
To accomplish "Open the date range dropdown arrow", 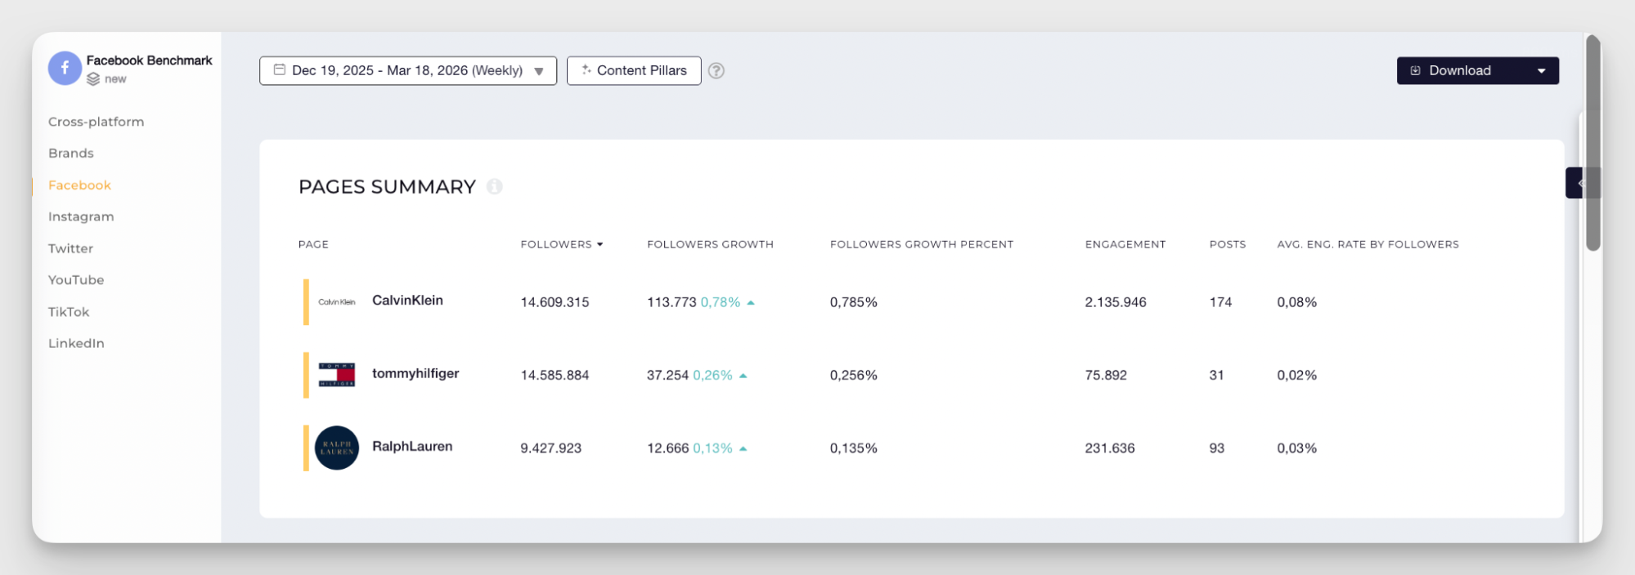I will coord(539,71).
